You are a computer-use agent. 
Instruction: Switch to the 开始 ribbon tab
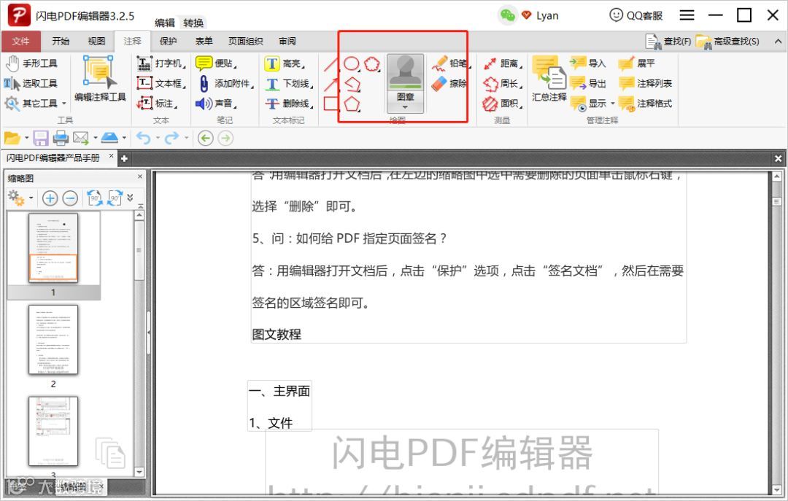(61, 42)
